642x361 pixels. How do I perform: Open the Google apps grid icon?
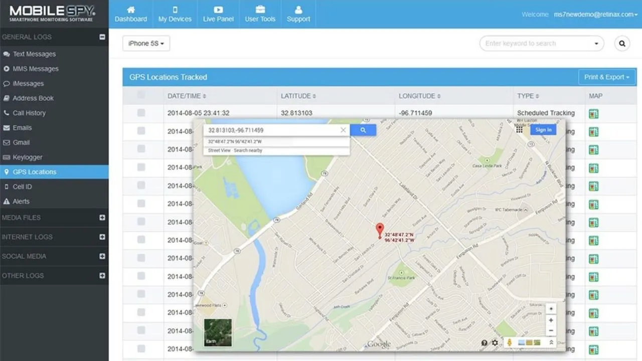point(519,129)
